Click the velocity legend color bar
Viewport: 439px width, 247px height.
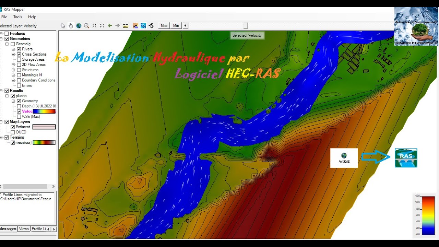[x=428, y=215]
